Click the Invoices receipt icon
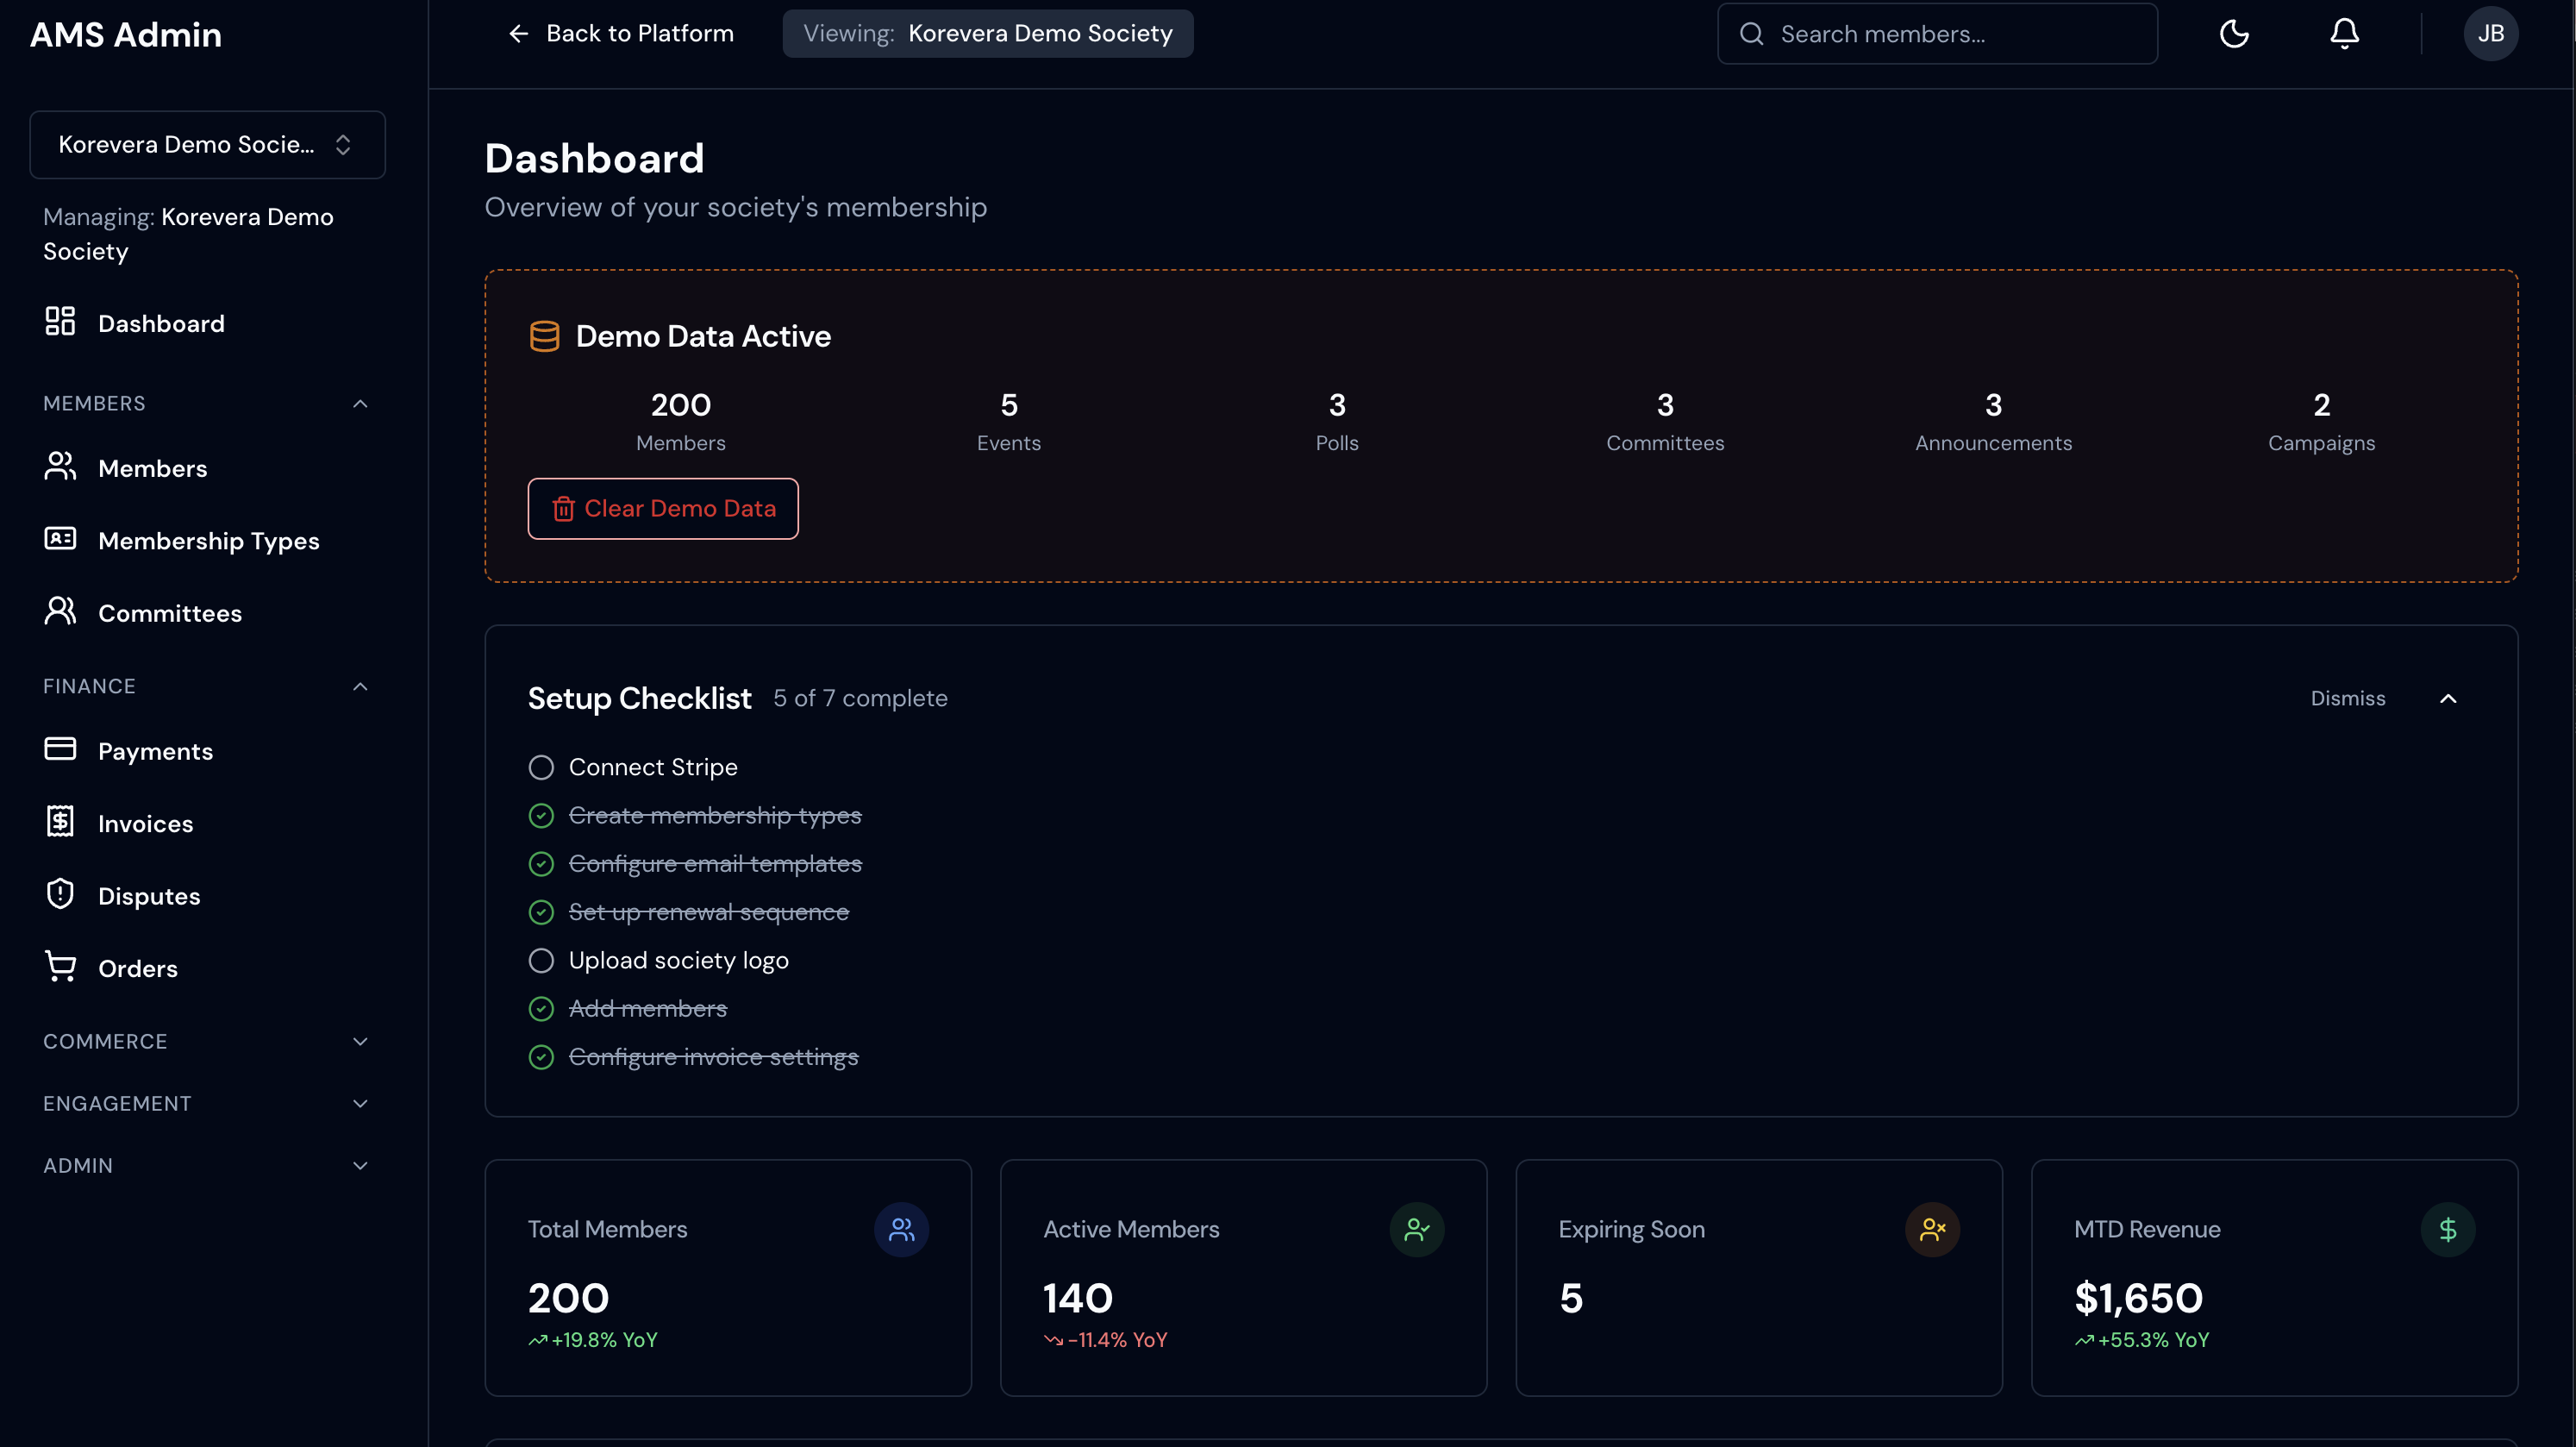 [x=60, y=821]
